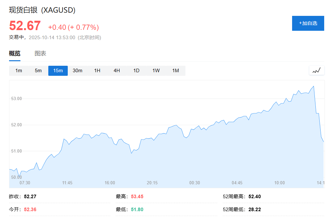This screenshot has width=331, height=217.
Task: Switch chart to 30m interval
Action: pos(77,71)
